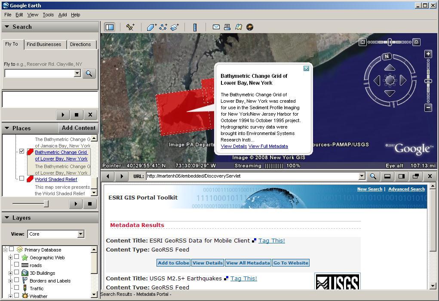Enable the Weather layer checkbox

coord(16,295)
